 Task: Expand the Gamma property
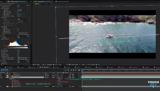2,53
